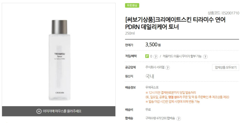Click the 국내 origin value
Viewport: 242px width, 123px height.
tap(150, 76)
